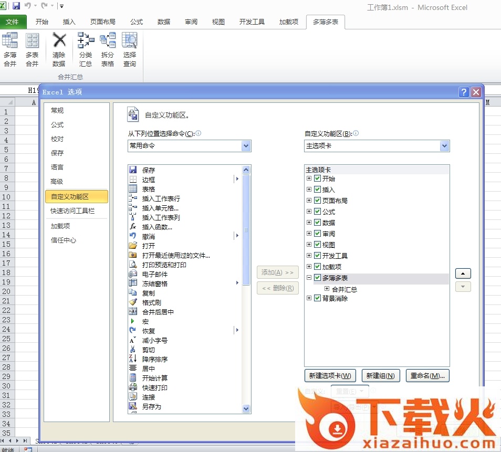Click the 清除数据 X icon

pos(59,41)
